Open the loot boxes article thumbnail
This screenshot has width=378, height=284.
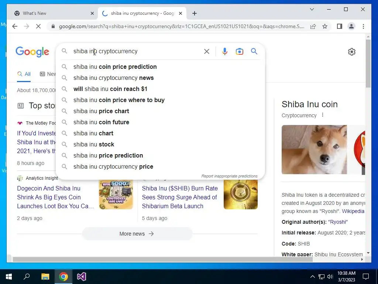click(x=116, y=195)
